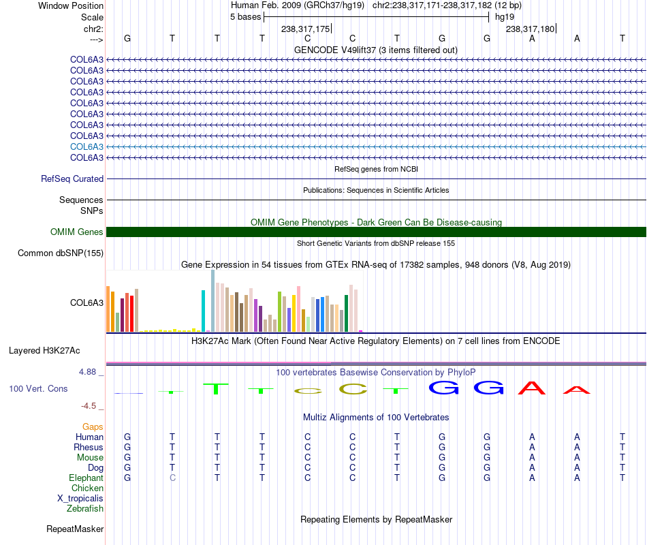This screenshot has width=647, height=545.
Task: Click the Publications: Sequences in Scientific Articles title
Action: tap(376, 190)
